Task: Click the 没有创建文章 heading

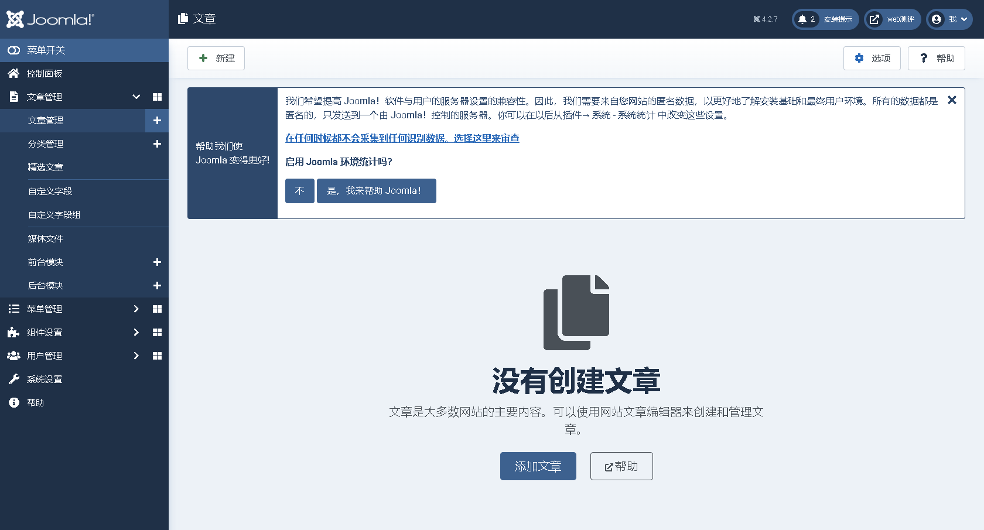Action: (576, 381)
